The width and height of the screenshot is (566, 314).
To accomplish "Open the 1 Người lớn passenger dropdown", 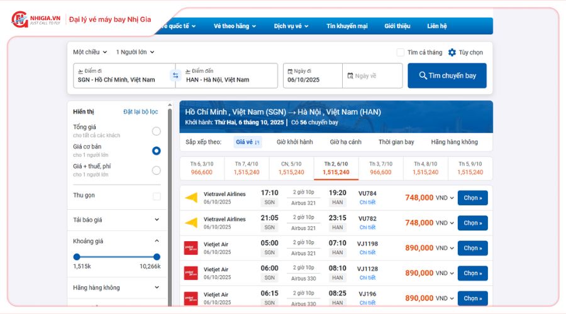I will [x=135, y=52].
